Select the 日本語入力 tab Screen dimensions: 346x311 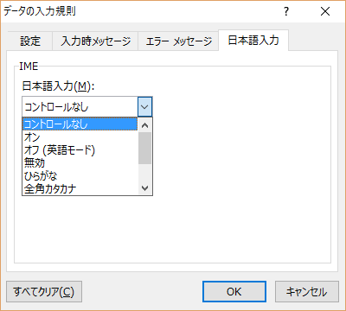pyautogui.click(x=253, y=40)
